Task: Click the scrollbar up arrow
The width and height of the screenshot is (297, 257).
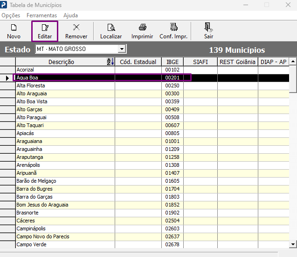Action: coord(293,61)
